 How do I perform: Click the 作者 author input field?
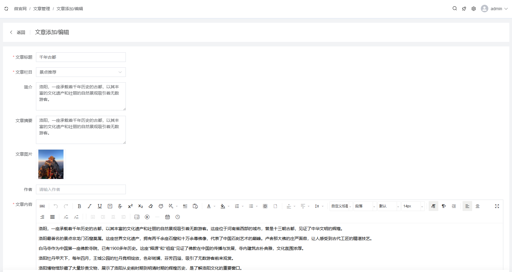tap(81, 189)
